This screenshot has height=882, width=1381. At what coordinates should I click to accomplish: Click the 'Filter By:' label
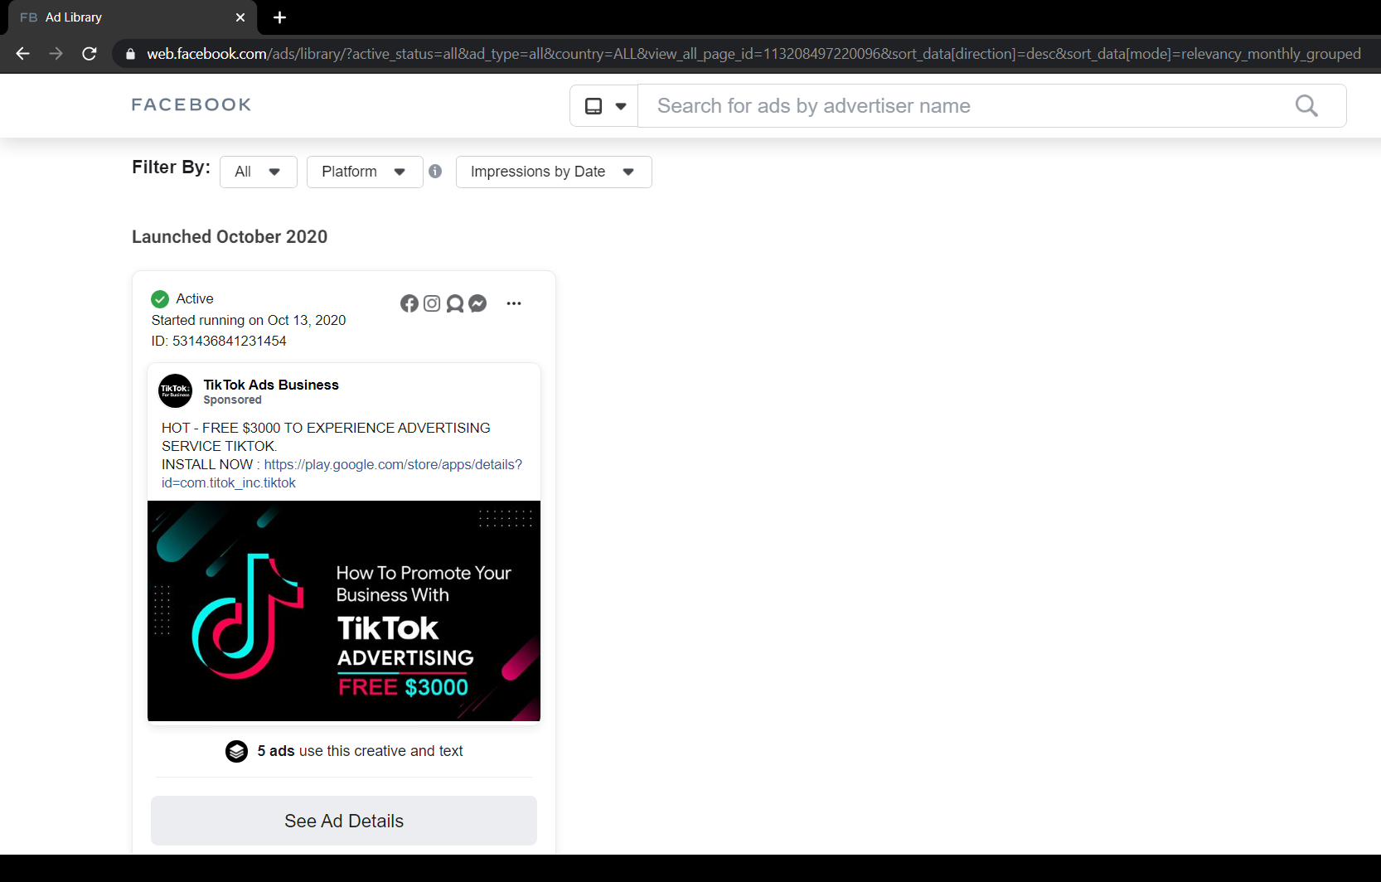point(171,167)
